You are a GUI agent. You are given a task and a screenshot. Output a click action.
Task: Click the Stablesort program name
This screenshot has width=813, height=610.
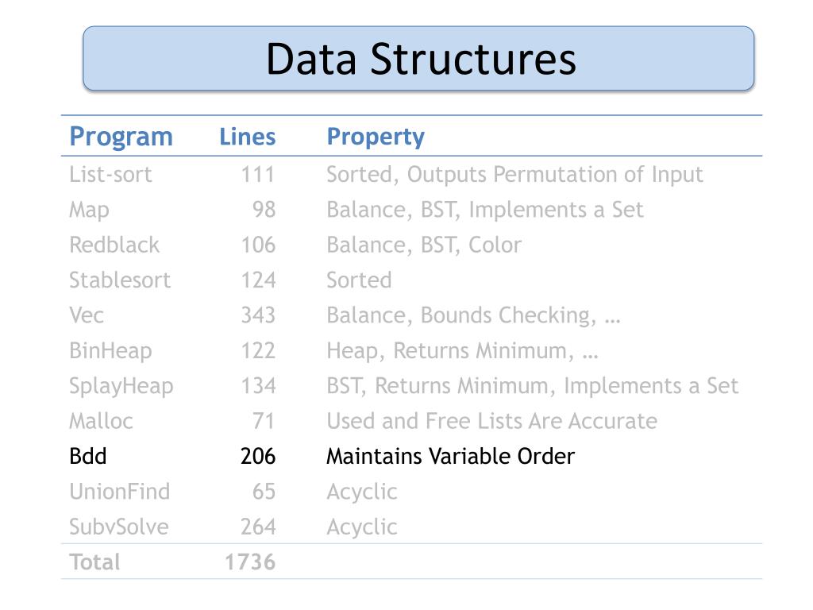pyautogui.click(x=120, y=280)
